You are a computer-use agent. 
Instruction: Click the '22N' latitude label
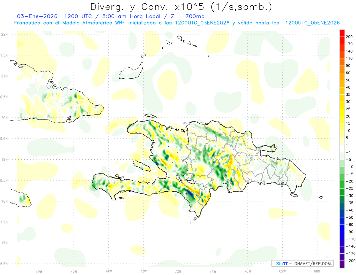point(4,34)
